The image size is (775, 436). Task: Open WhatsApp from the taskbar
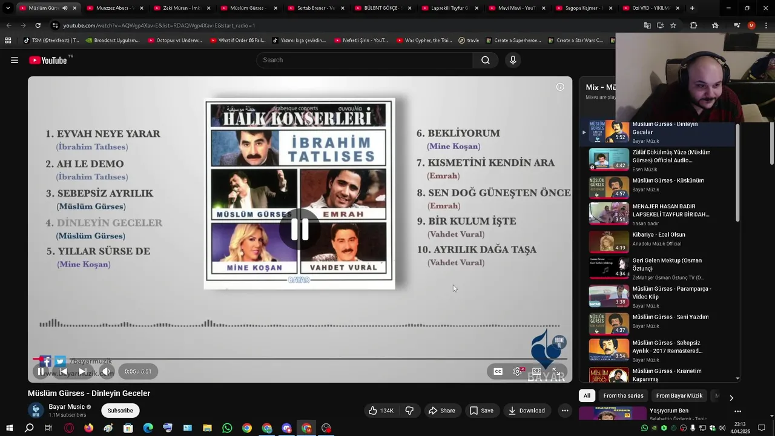pyautogui.click(x=227, y=428)
